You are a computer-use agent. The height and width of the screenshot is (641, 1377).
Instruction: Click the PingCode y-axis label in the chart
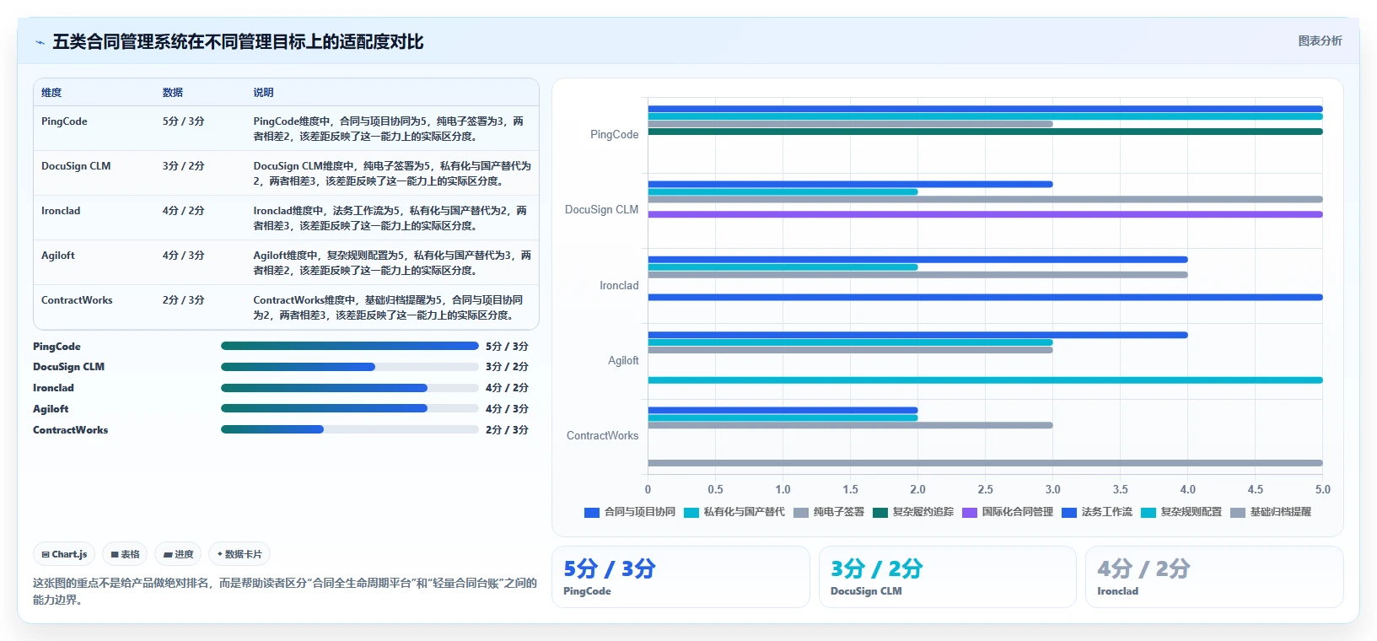[x=615, y=135]
